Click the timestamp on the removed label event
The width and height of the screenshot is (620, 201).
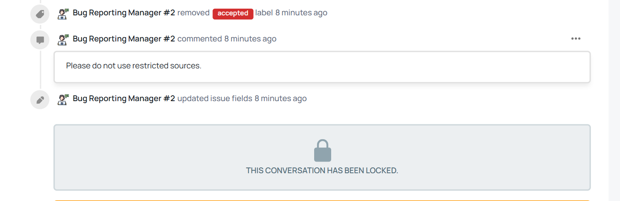click(x=301, y=13)
